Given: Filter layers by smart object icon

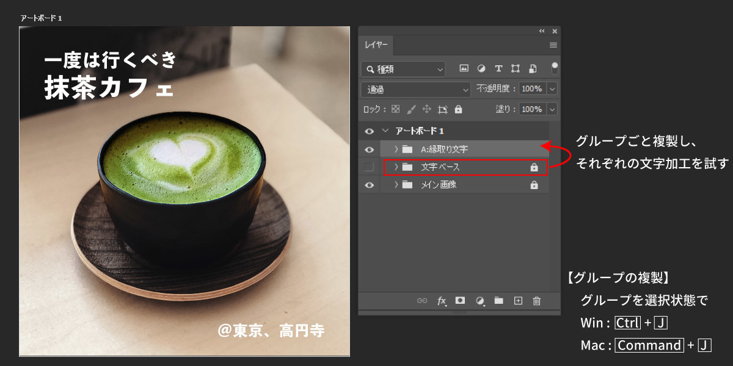Looking at the screenshot, I should click(533, 69).
